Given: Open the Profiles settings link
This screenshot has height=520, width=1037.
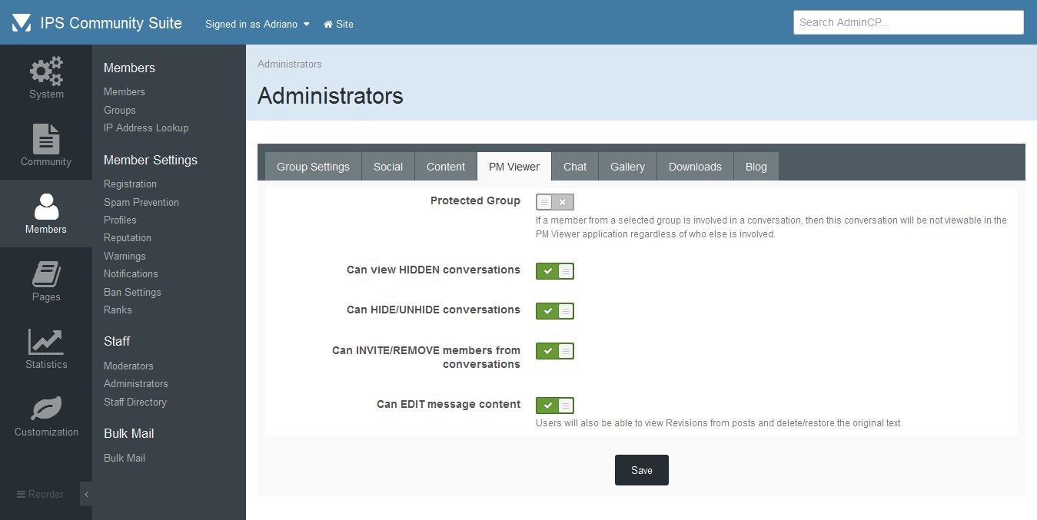Looking at the screenshot, I should 120,220.
